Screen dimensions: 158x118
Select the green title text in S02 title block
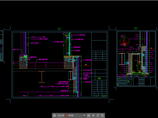click(99, 78)
